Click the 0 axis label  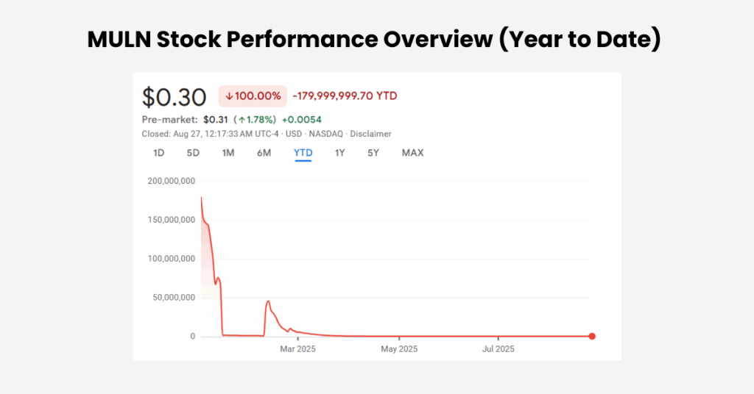[192, 337]
